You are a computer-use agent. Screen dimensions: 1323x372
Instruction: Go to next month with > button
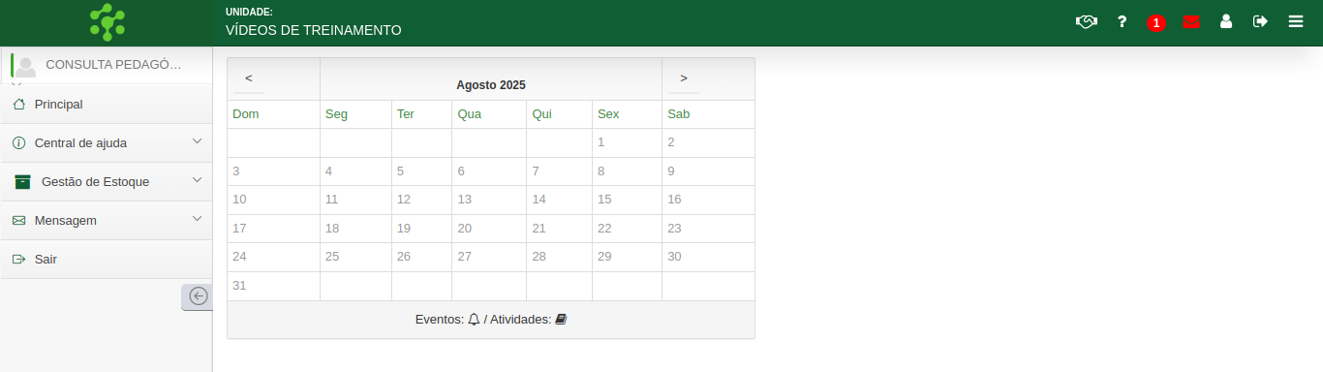684,78
